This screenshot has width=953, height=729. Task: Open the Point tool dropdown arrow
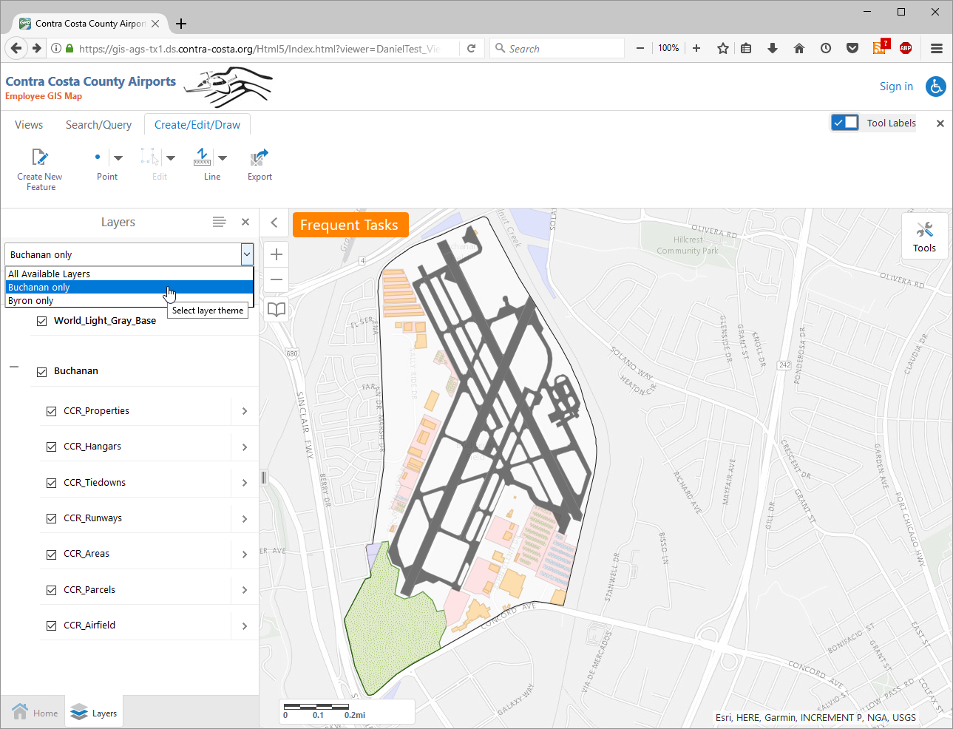click(118, 157)
